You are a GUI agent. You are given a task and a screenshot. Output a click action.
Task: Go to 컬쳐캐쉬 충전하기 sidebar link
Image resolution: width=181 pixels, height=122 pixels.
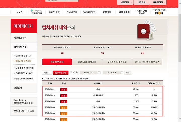23,56
